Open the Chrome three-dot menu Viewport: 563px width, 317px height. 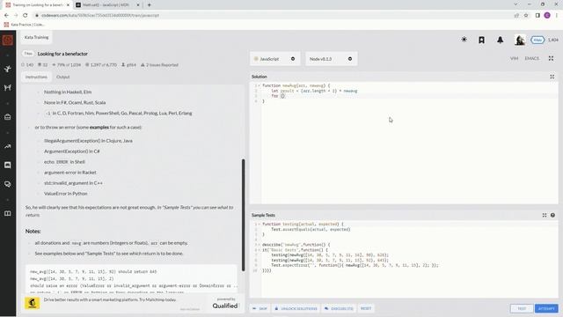point(557,16)
